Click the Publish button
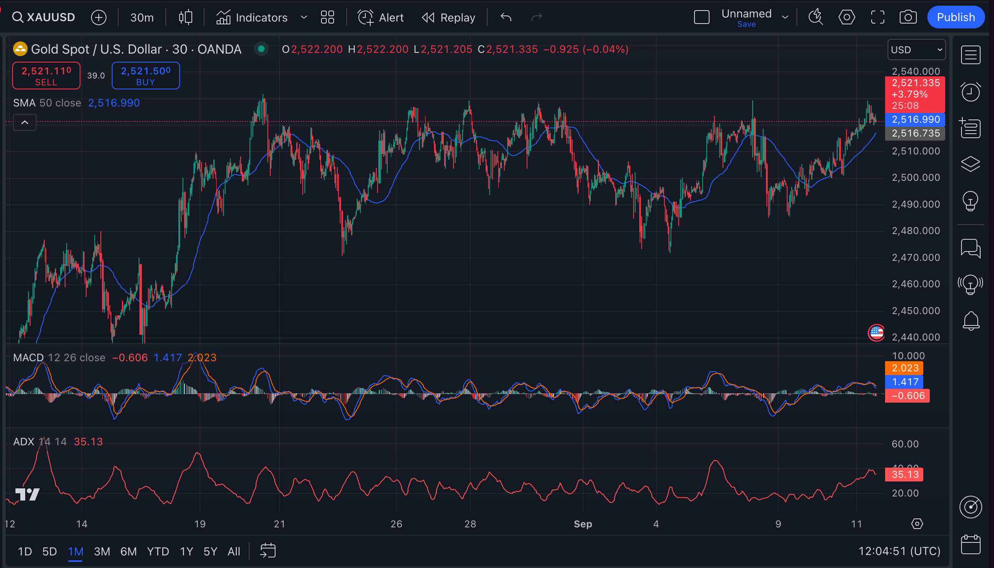The image size is (994, 568). pos(955,17)
